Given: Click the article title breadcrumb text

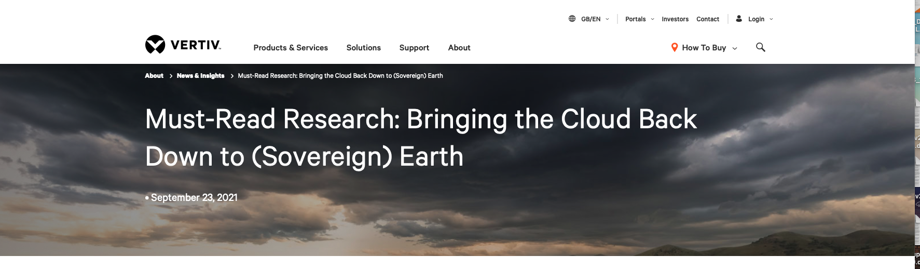Looking at the screenshot, I should point(340,76).
